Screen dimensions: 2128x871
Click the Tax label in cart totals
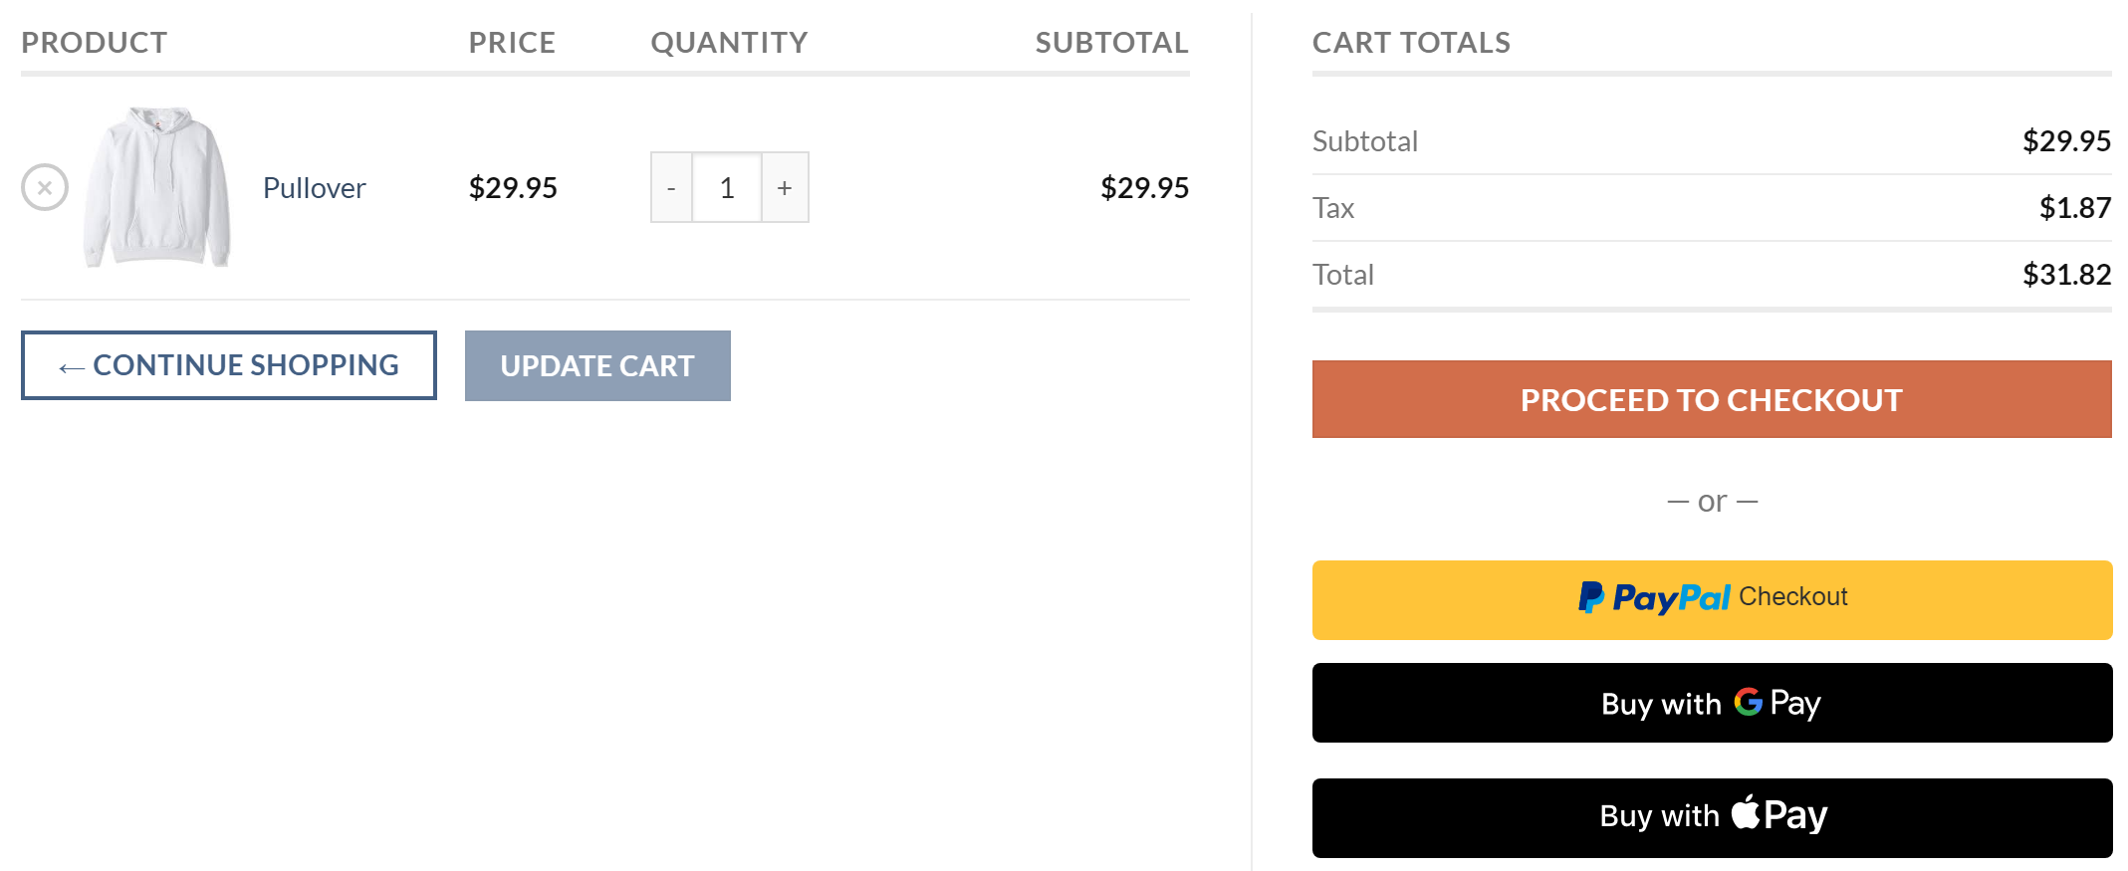[x=1333, y=208]
